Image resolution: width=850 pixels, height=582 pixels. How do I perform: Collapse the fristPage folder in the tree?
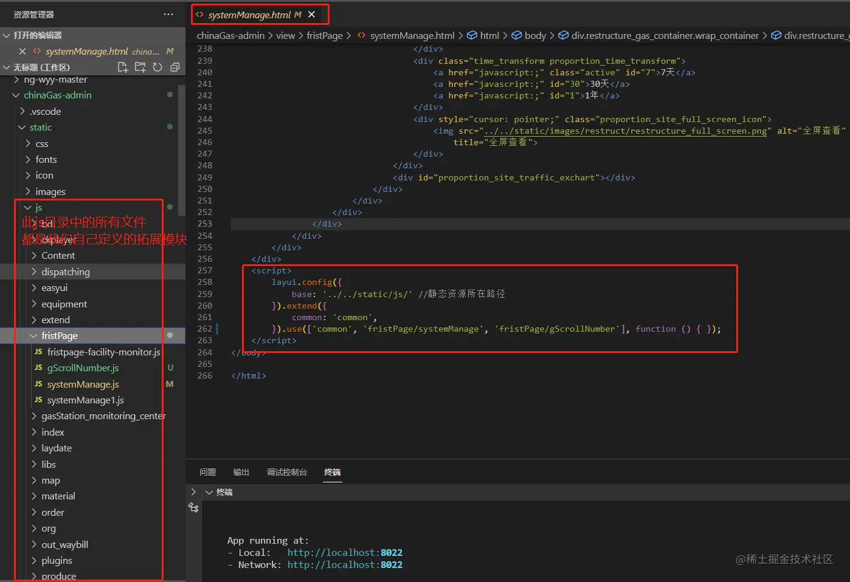click(34, 336)
